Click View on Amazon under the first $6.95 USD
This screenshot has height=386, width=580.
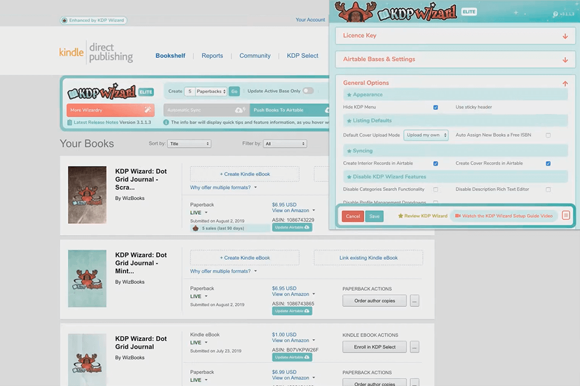291,210
